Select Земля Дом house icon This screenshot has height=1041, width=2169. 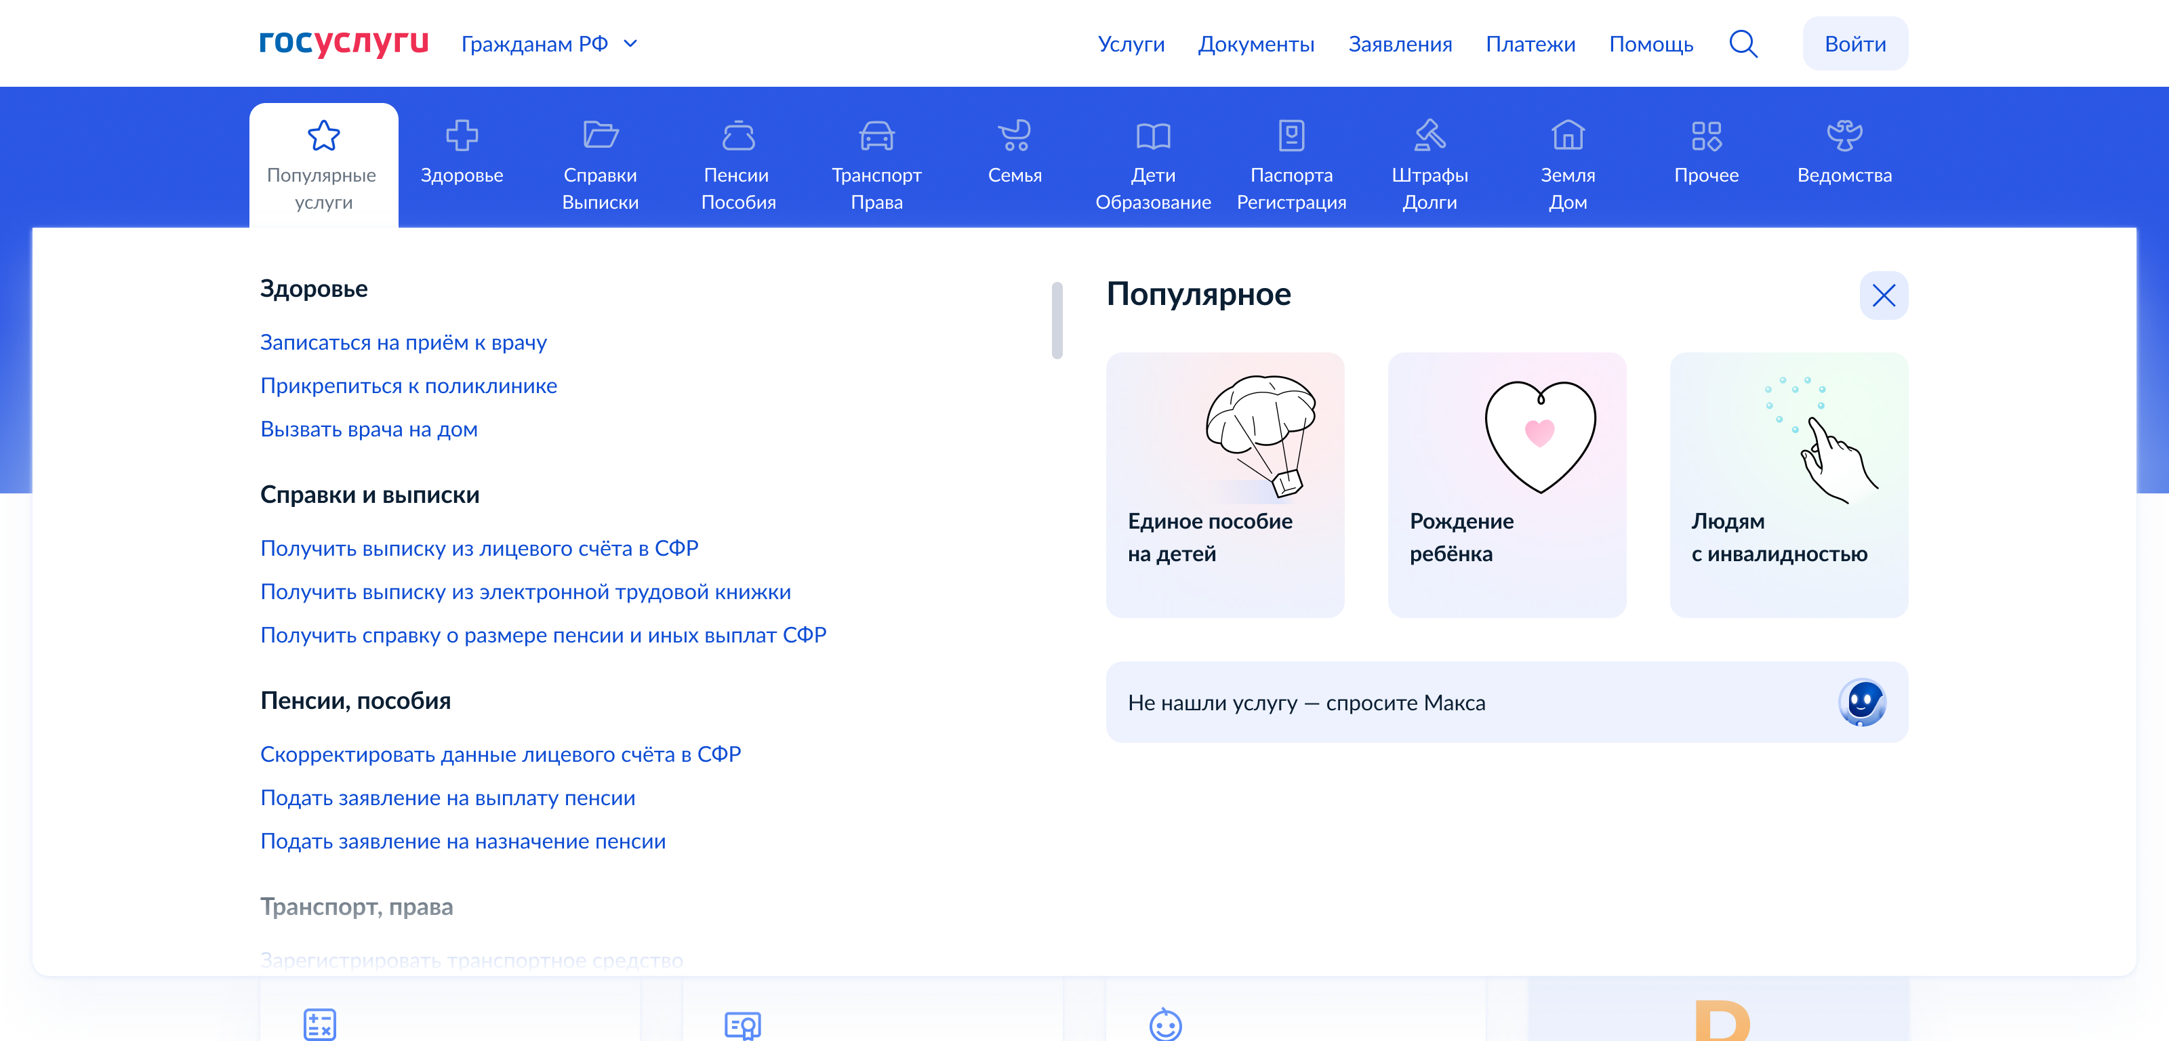(x=1568, y=136)
